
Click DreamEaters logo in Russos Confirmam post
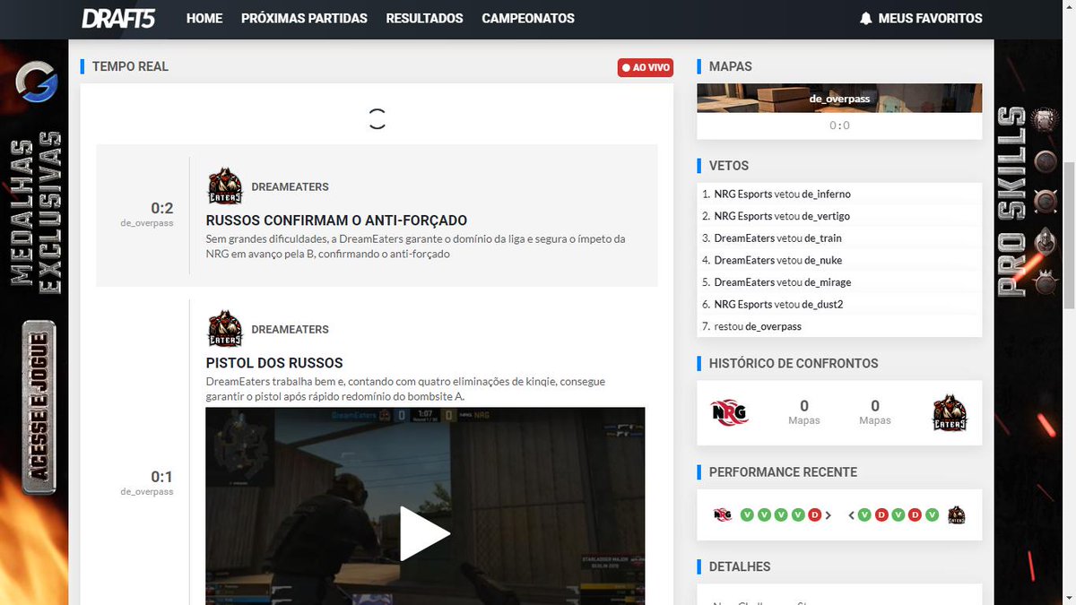[225, 186]
